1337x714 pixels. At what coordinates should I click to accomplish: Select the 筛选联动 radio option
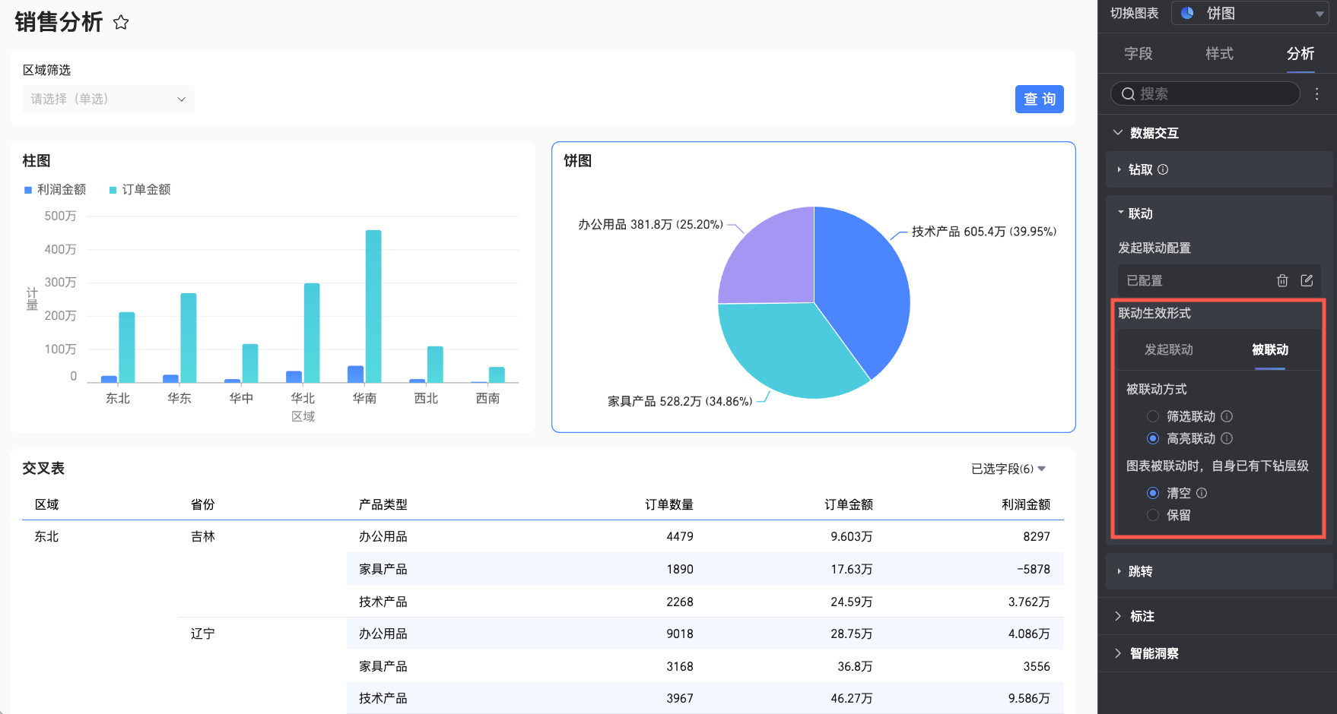pos(1153,416)
